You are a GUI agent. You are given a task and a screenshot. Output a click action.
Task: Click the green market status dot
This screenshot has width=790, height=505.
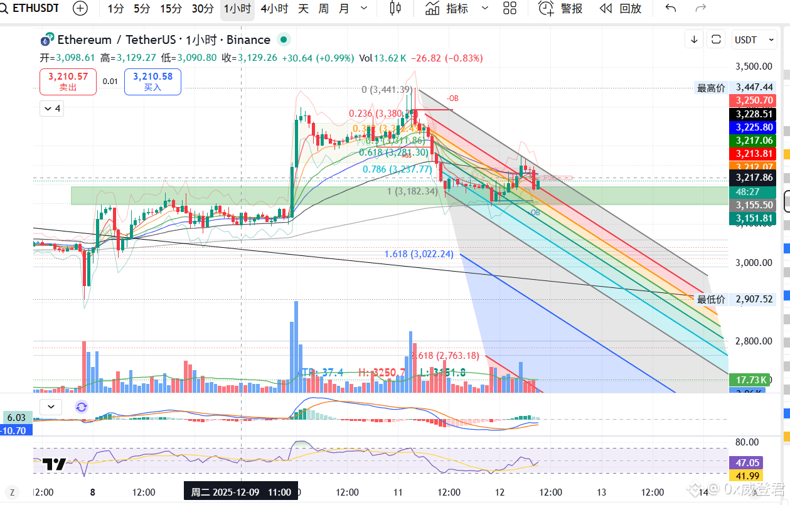[x=283, y=40]
